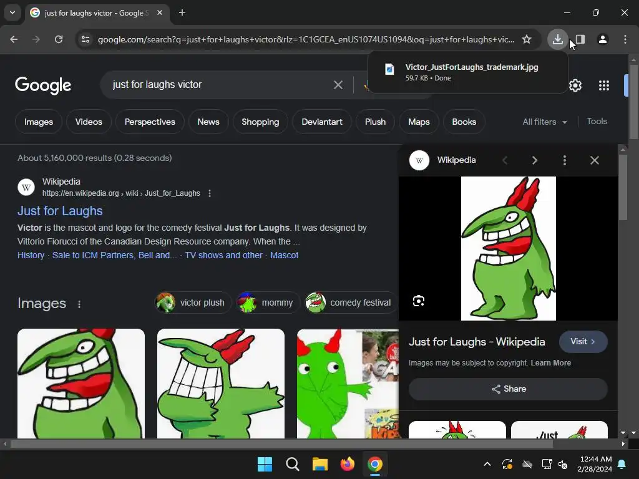View site information icon in address bar

pos(85,39)
